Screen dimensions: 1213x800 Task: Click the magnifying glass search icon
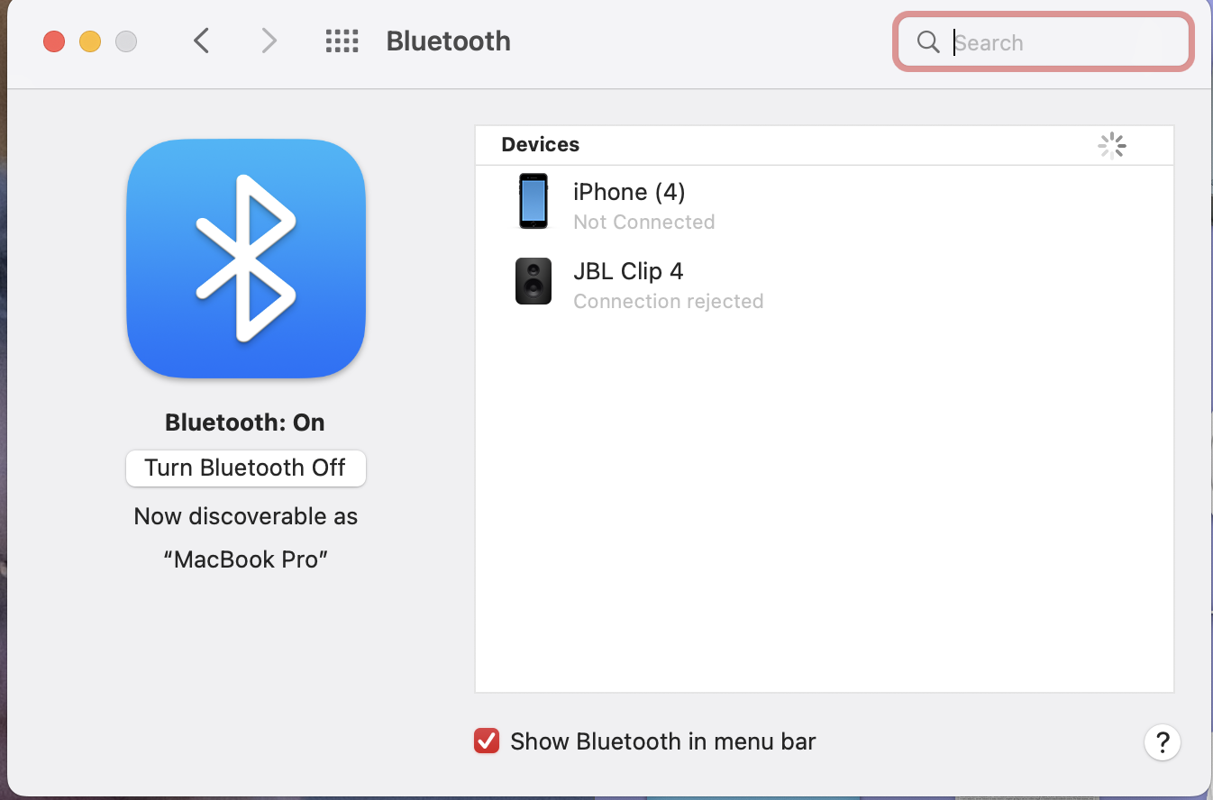[928, 41]
